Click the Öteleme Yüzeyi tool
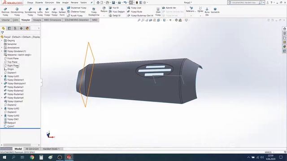This screenshot has height=161, width=287. tap(76, 12)
